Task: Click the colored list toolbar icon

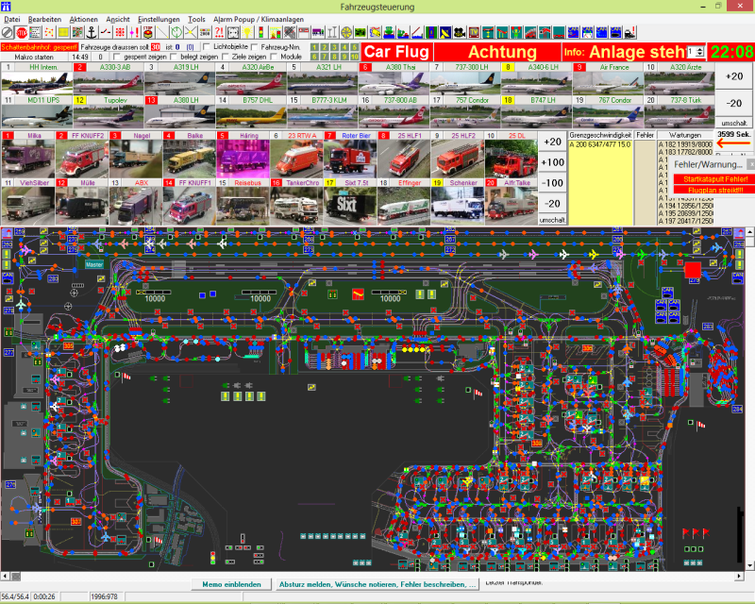Action: point(35,33)
